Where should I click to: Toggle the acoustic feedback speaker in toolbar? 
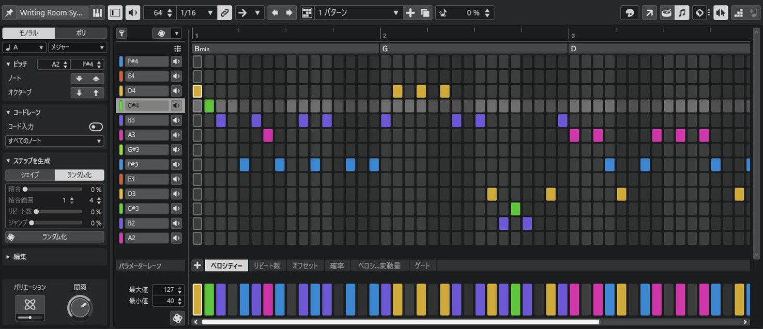(x=133, y=13)
